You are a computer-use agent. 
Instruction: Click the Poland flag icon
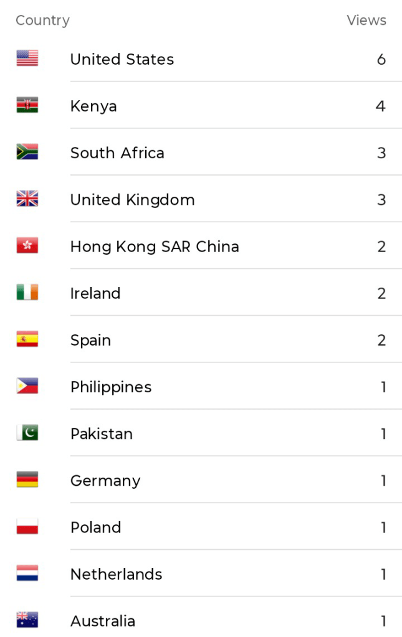pyautogui.click(x=27, y=527)
